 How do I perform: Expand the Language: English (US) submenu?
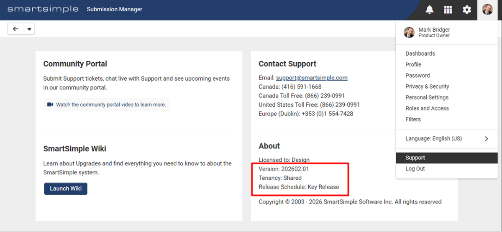(447, 138)
